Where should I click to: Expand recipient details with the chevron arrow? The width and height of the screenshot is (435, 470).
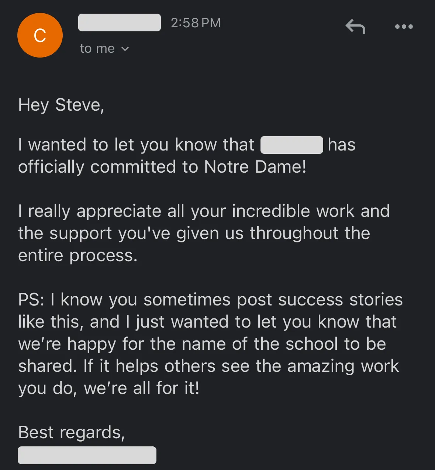point(125,49)
